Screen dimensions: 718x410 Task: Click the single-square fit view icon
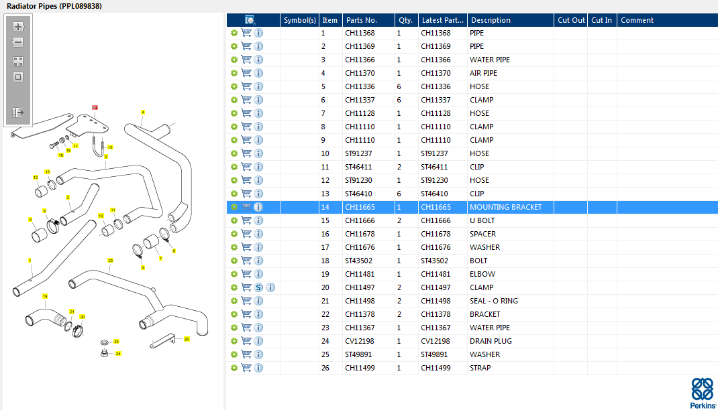point(18,76)
